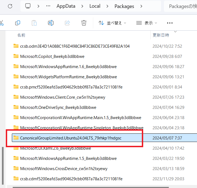Select the Microsoft.WidgetsPlatformRuntime_8wekyb3d8bbwe folder
The width and height of the screenshot is (197, 188).
coord(68,77)
